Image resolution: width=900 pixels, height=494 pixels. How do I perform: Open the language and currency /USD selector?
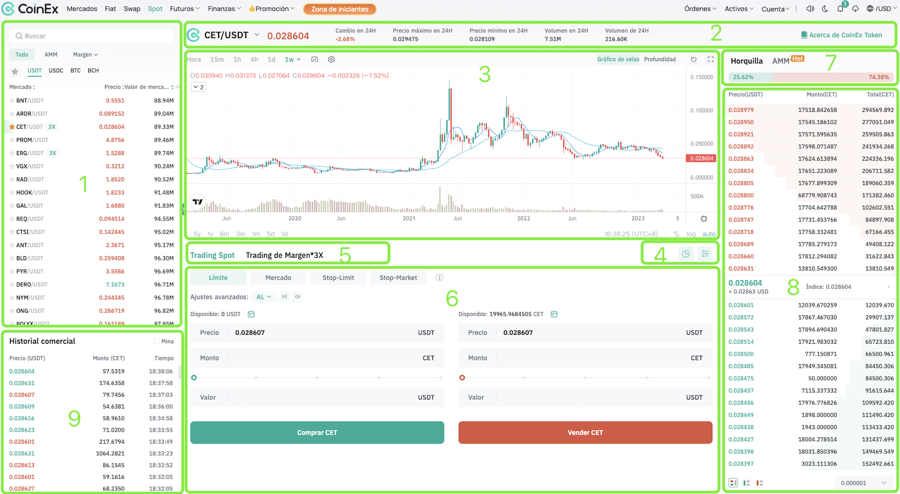(x=882, y=8)
